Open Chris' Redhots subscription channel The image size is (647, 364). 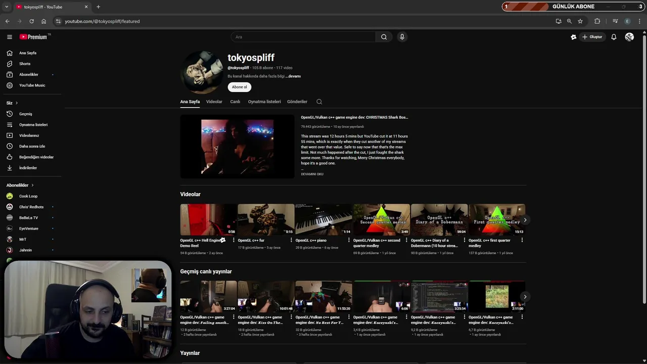coord(31,207)
